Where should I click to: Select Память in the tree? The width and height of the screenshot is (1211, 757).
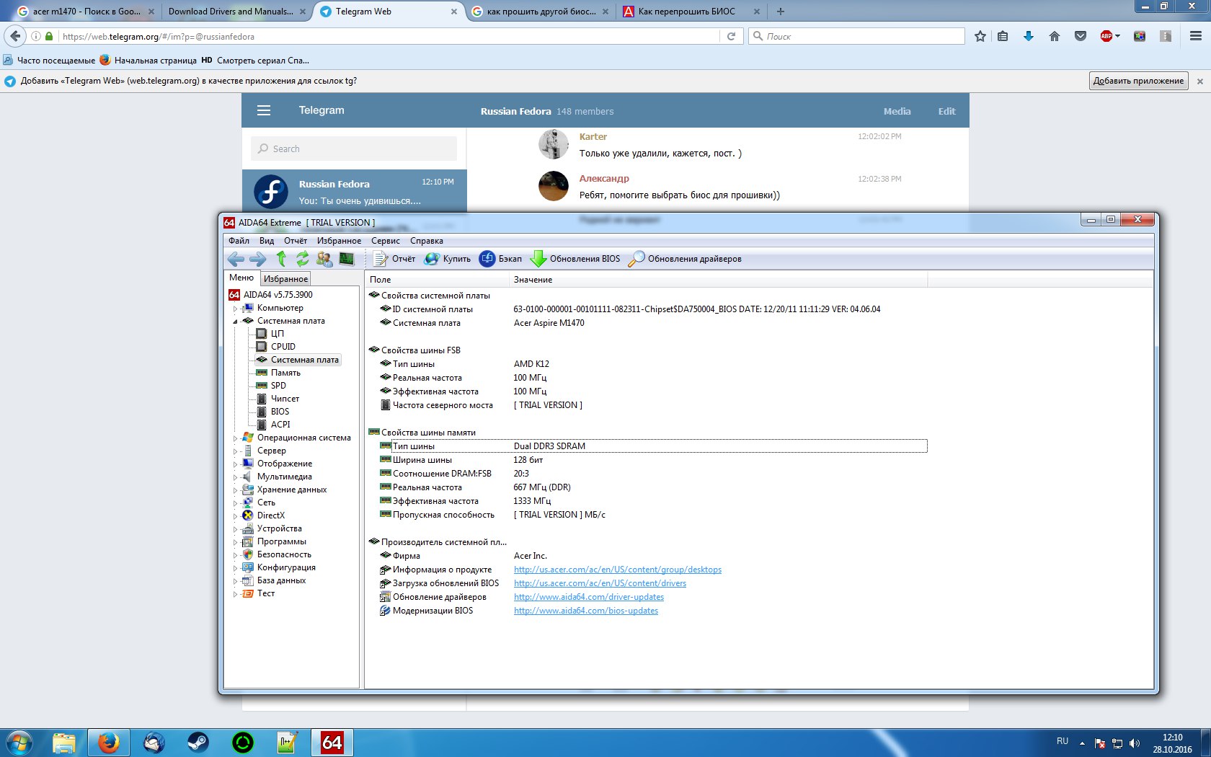pyautogui.click(x=285, y=373)
